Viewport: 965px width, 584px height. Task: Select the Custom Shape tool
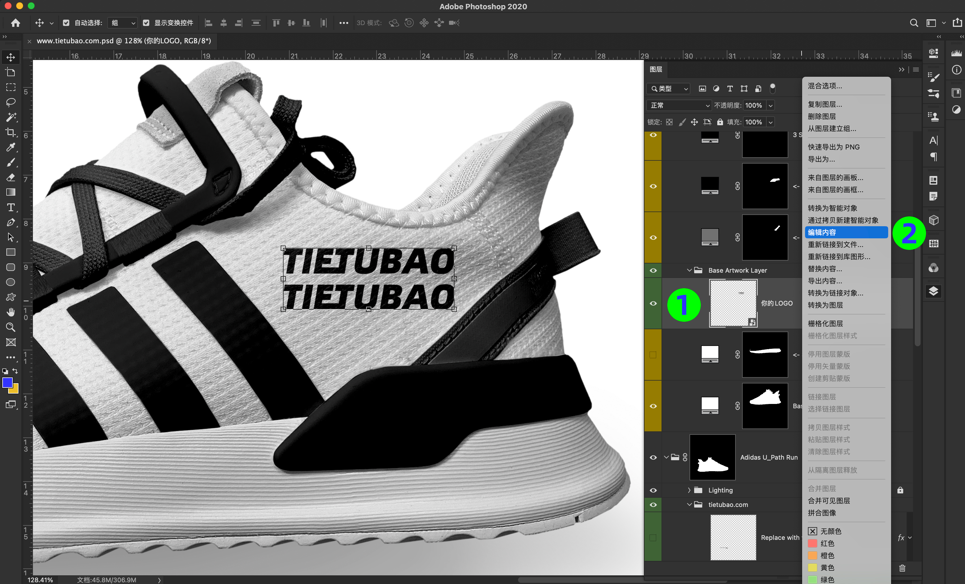tap(11, 297)
